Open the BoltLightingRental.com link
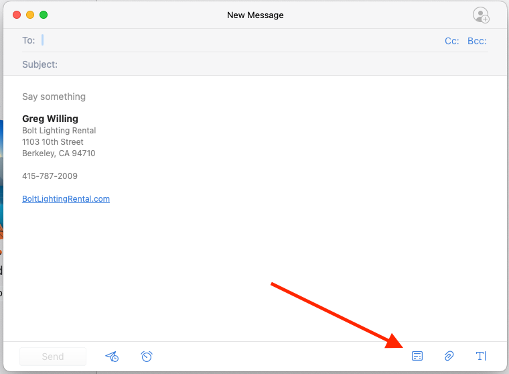This screenshot has height=374, width=509. [x=66, y=199]
